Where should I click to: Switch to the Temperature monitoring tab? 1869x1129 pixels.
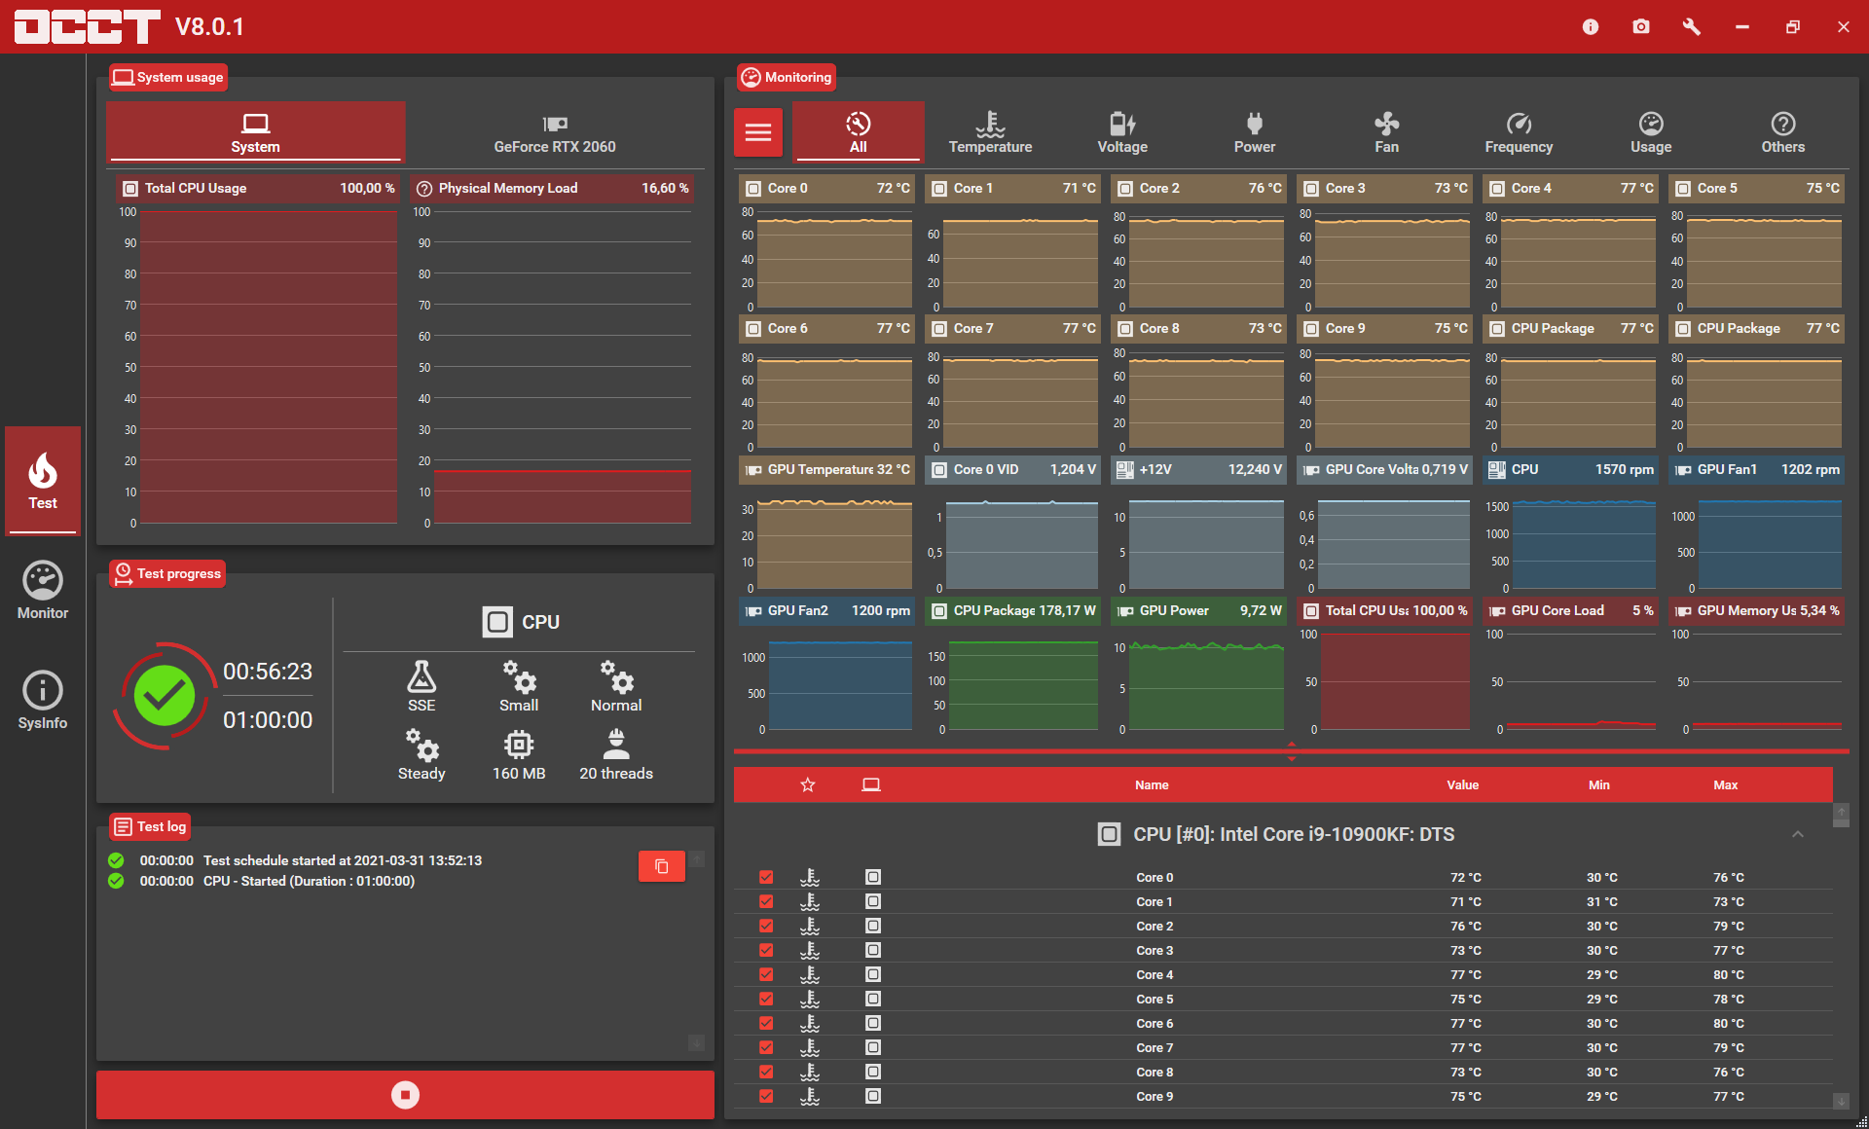point(990,132)
